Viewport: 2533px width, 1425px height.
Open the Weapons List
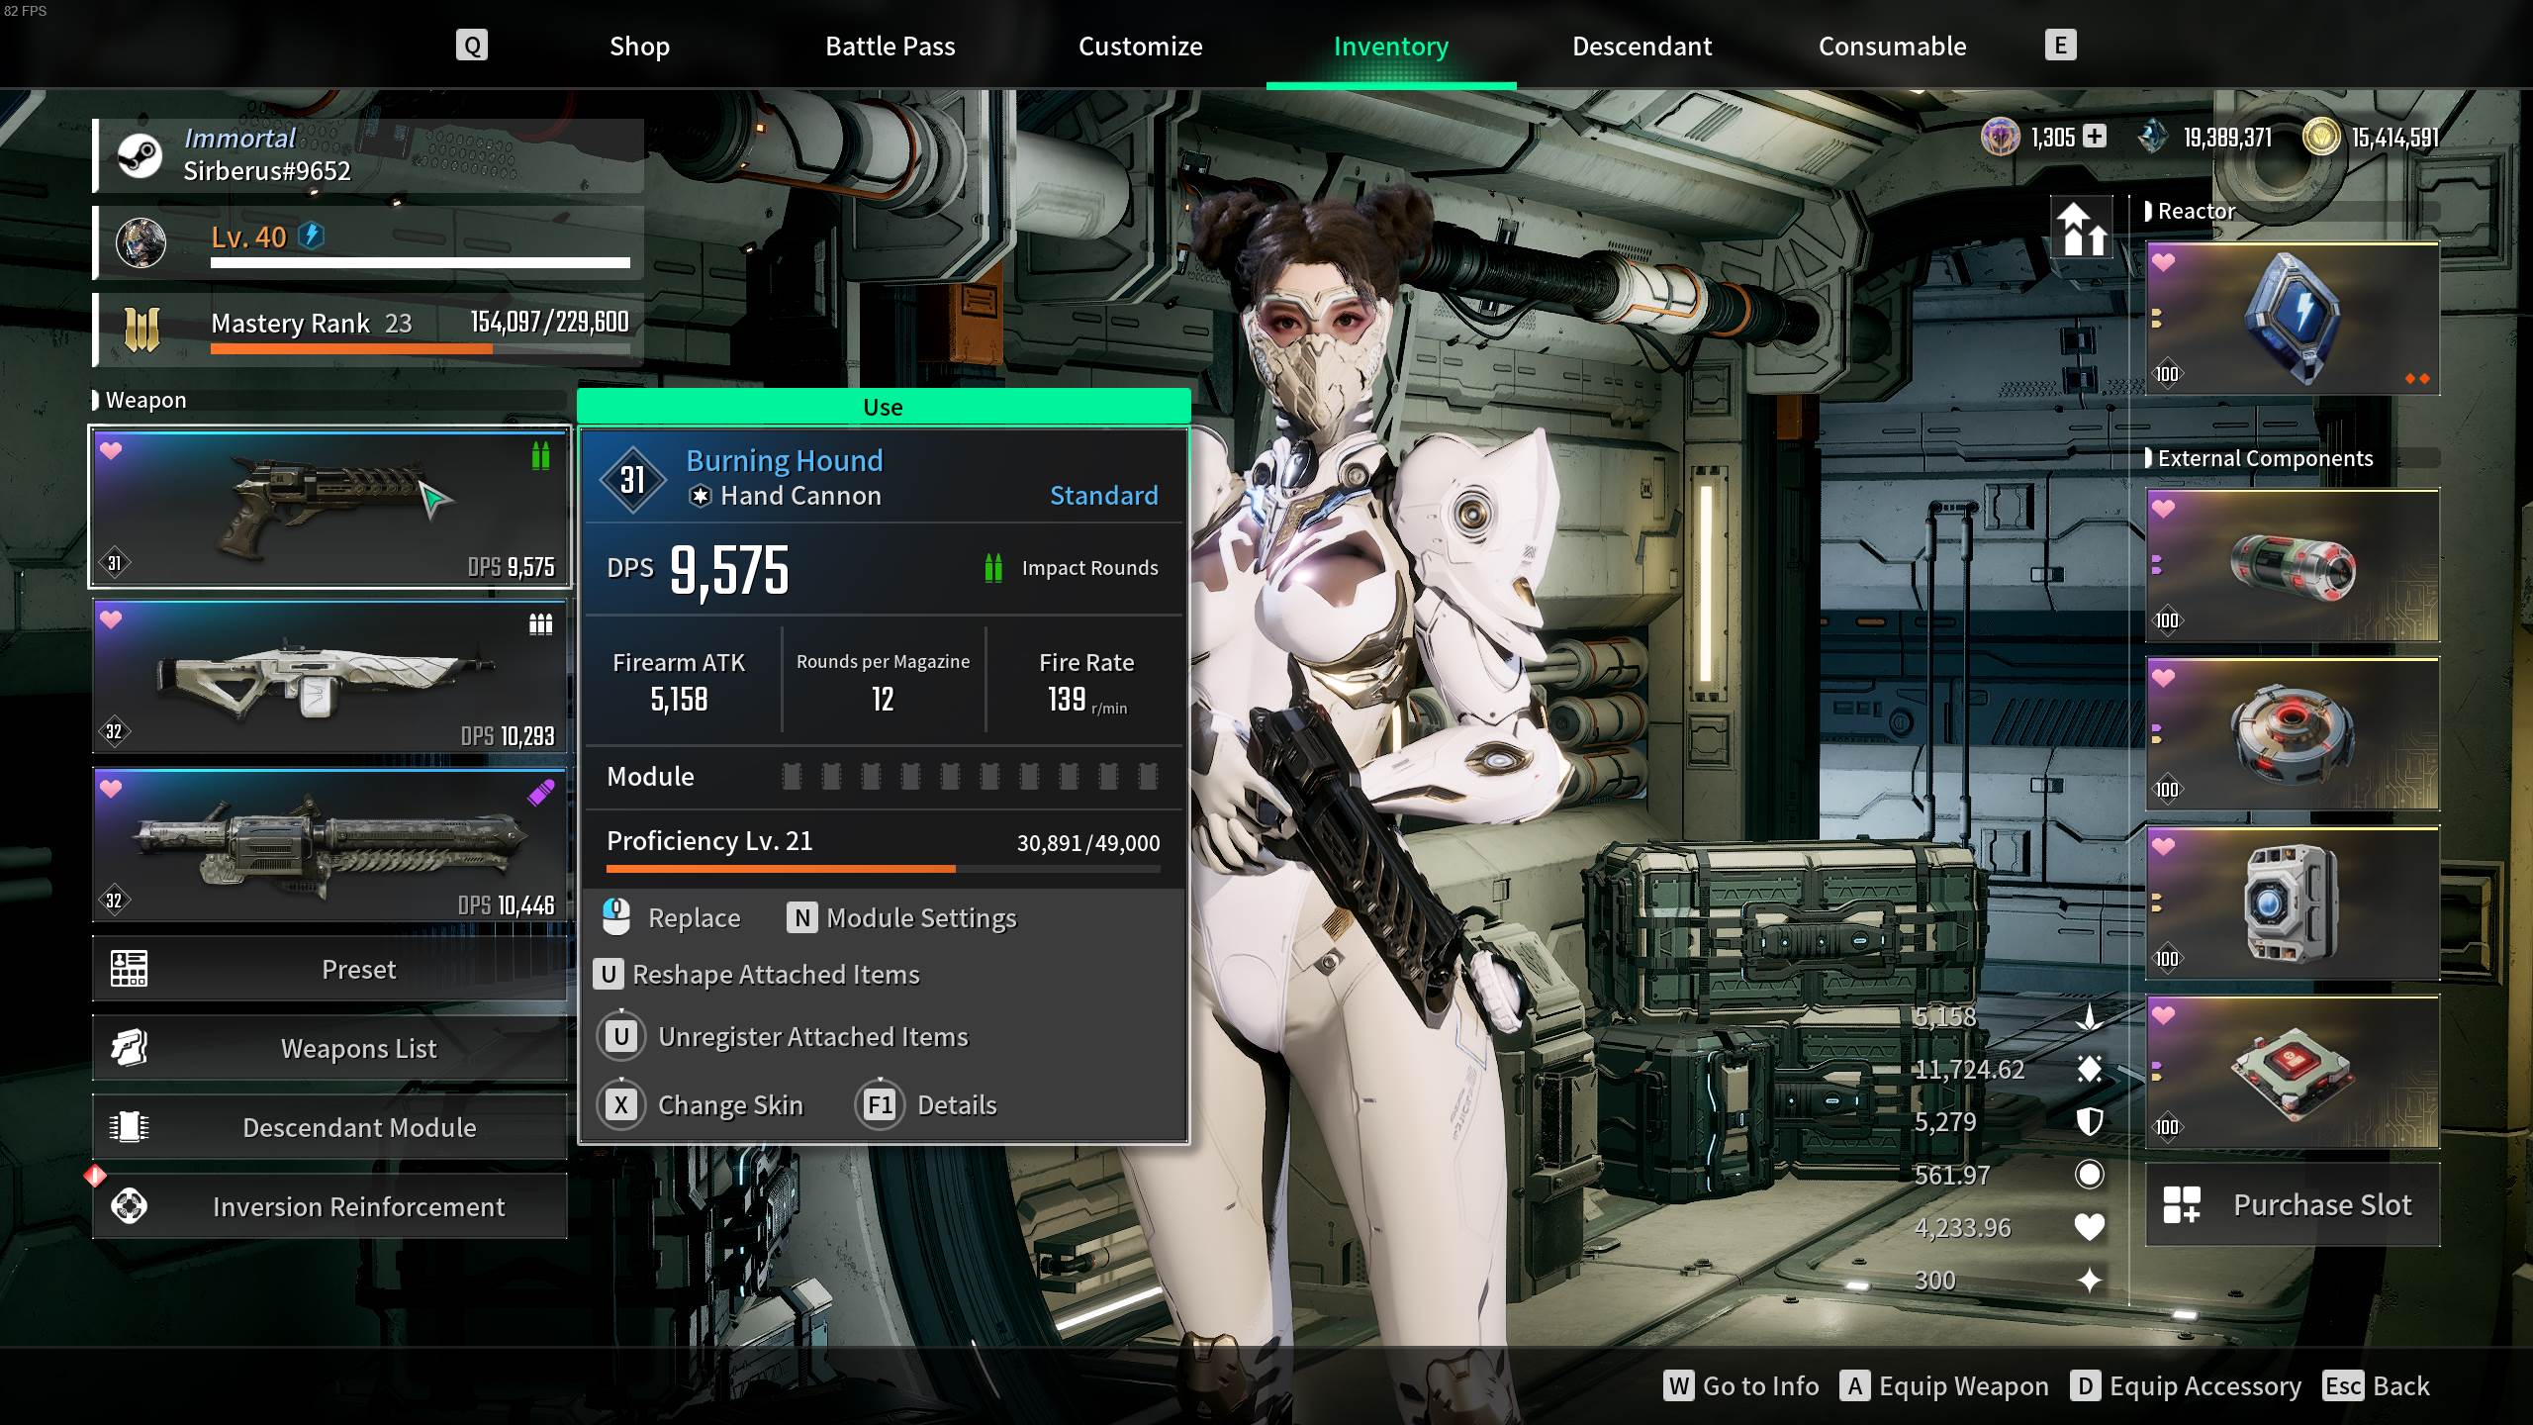coord(330,1048)
